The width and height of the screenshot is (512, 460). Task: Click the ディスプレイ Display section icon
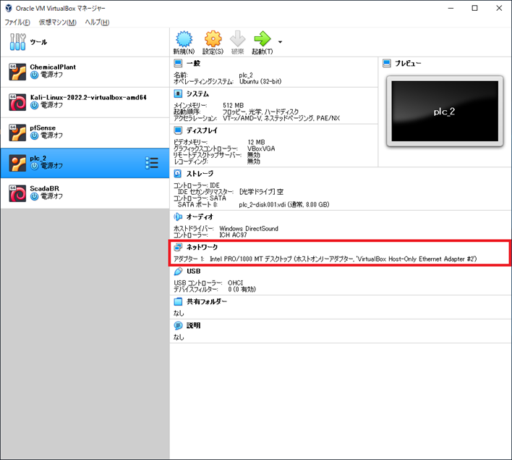pyautogui.click(x=178, y=130)
